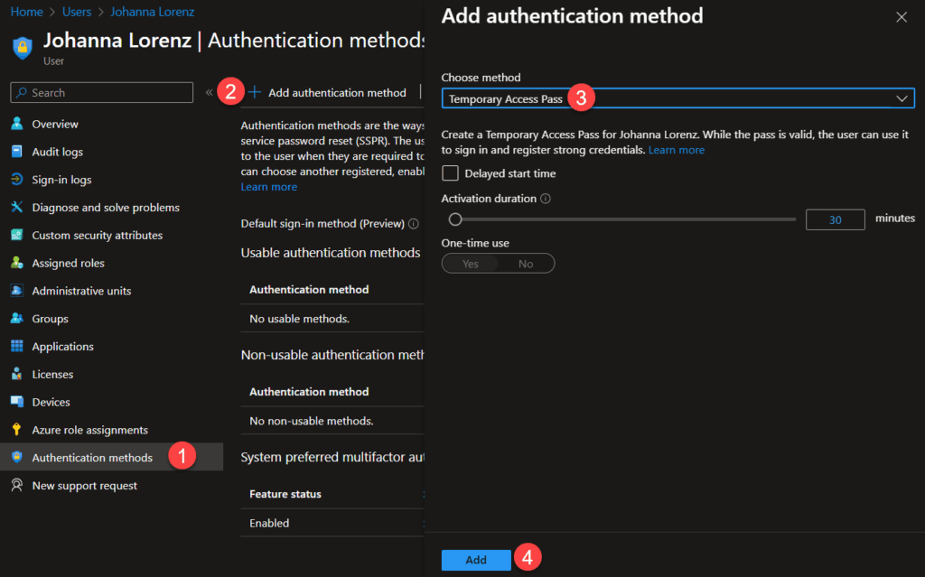Open Learn more link under authentication methods description
The width and height of the screenshot is (925, 577).
[x=269, y=186]
